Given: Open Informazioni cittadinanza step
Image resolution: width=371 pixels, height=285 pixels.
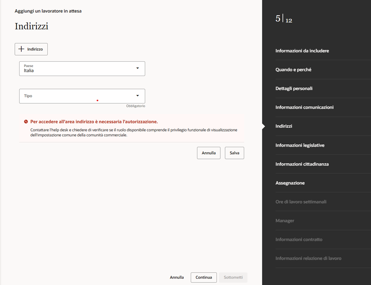Looking at the screenshot, I should 302,164.
